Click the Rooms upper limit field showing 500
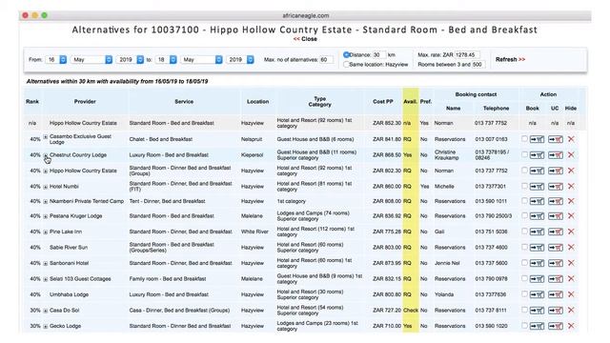Viewport: 610px width, 343px height. tap(478, 65)
